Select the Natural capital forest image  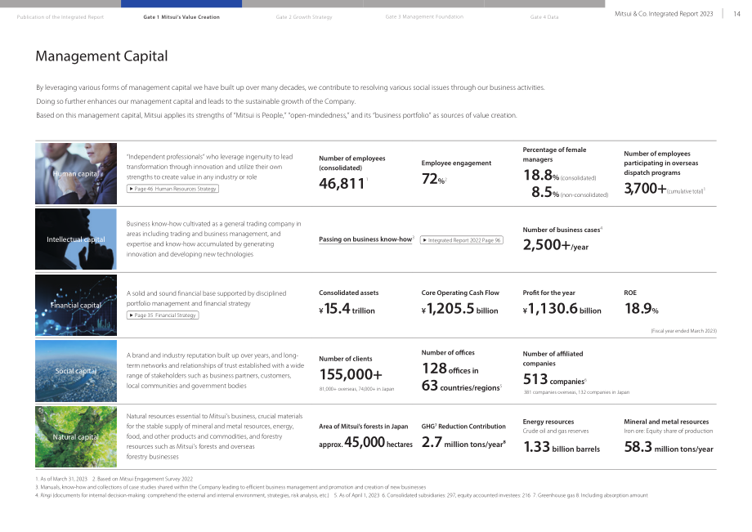click(76, 437)
